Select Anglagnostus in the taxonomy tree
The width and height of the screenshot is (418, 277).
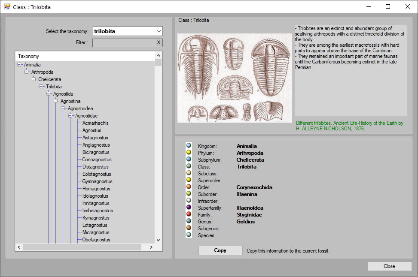pos(96,145)
